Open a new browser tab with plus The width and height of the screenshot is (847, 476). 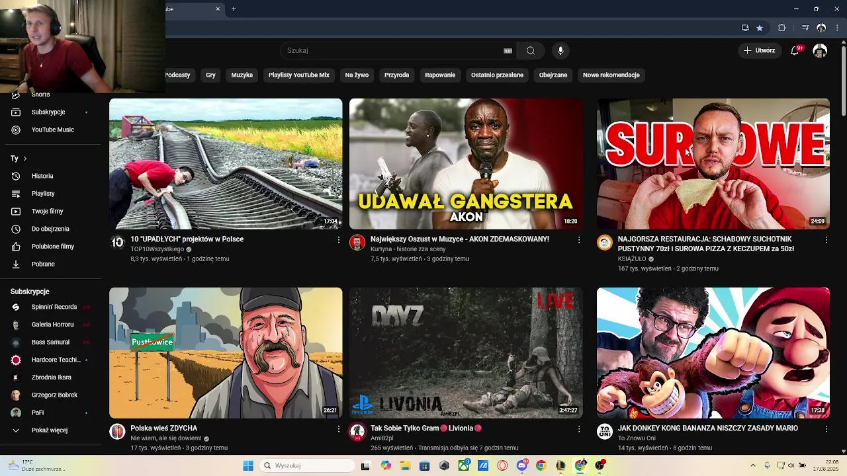(x=234, y=9)
